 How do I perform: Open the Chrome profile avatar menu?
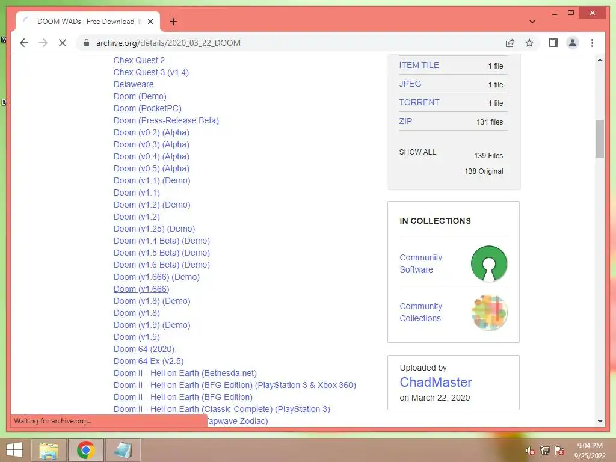point(573,43)
